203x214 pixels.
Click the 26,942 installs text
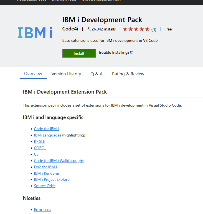point(104,29)
